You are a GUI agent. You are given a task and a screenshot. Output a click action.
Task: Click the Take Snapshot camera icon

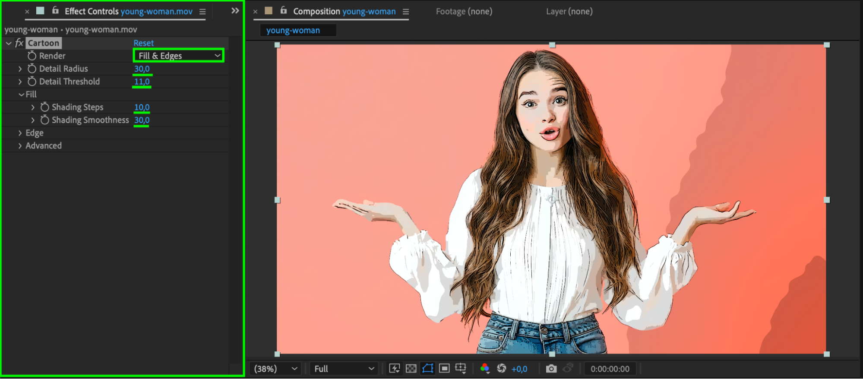tap(551, 369)
